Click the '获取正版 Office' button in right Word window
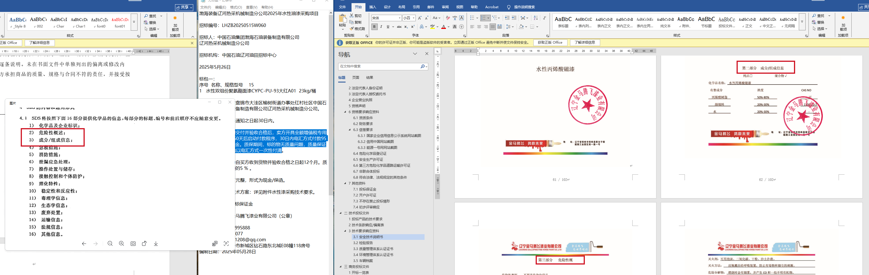869x275 pixels. tap(550, 43)
